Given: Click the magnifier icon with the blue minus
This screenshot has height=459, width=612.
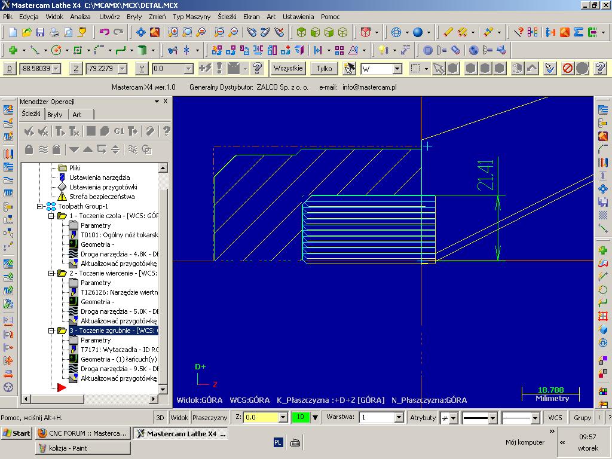Looking at the screenshot, I should tap(219, 32).
